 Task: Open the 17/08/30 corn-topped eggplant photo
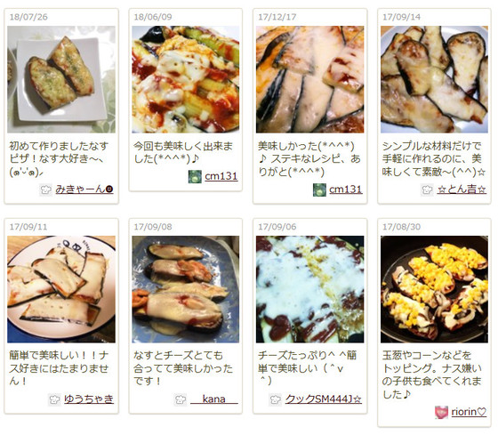coord(434,289)
